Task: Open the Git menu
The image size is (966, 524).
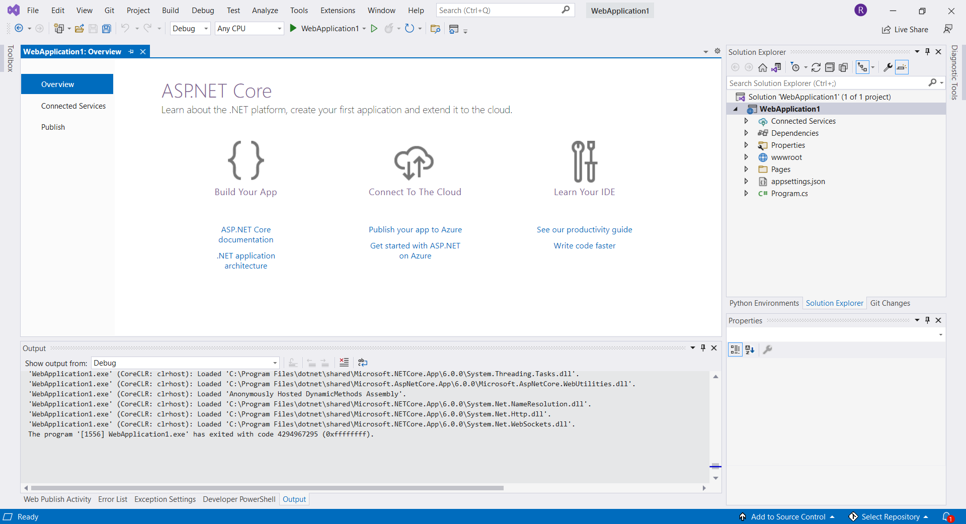Action: coord(109,11)
